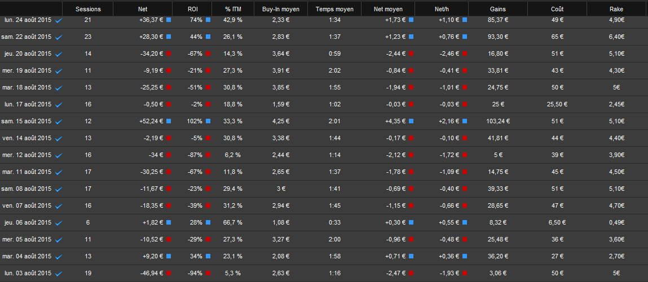Sort by Sessions column header
The width and height of the screenshot is (648, 282).
(88, 9)
